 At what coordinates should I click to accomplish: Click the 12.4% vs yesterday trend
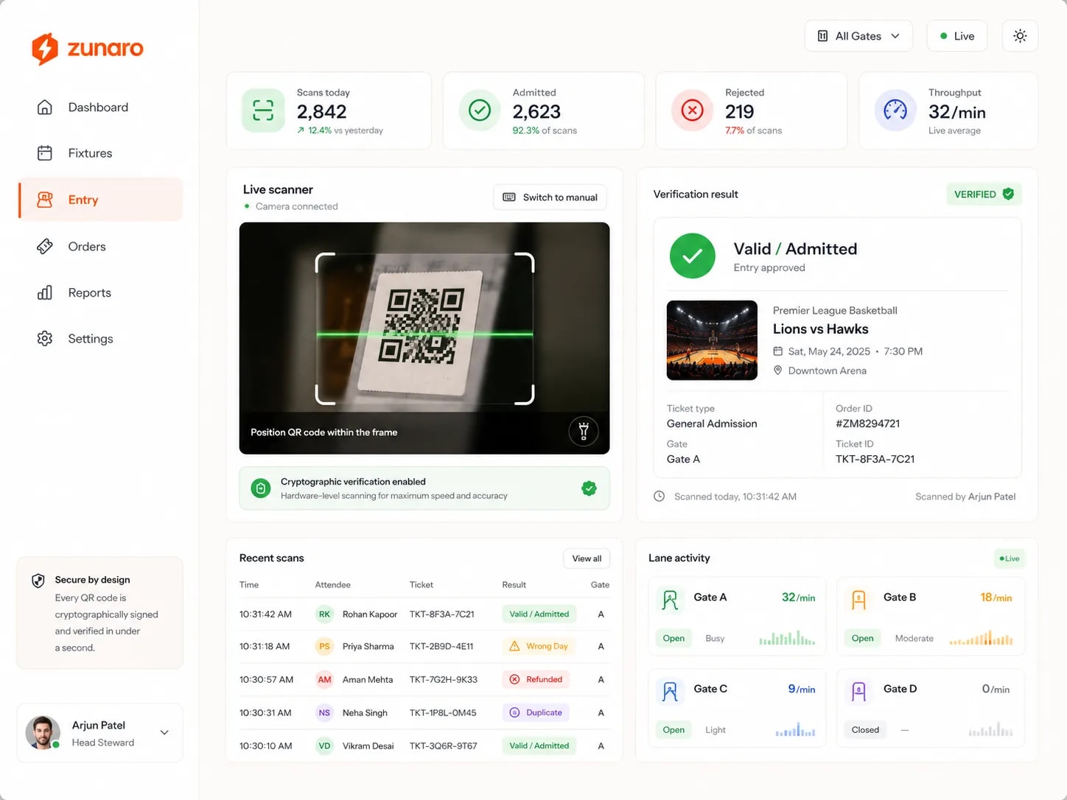(340, 130)
